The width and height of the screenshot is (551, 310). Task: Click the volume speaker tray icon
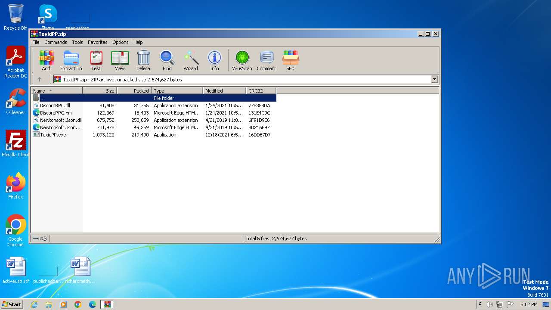(x=489, y=304)
